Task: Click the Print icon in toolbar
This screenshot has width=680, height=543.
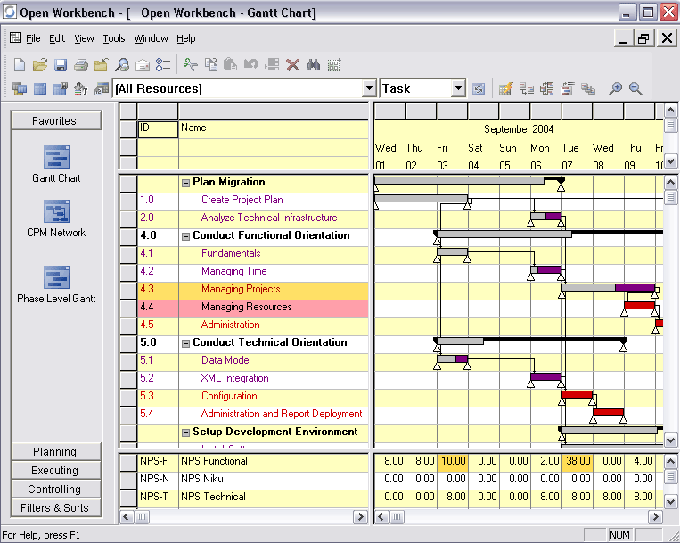Action: 81,65
